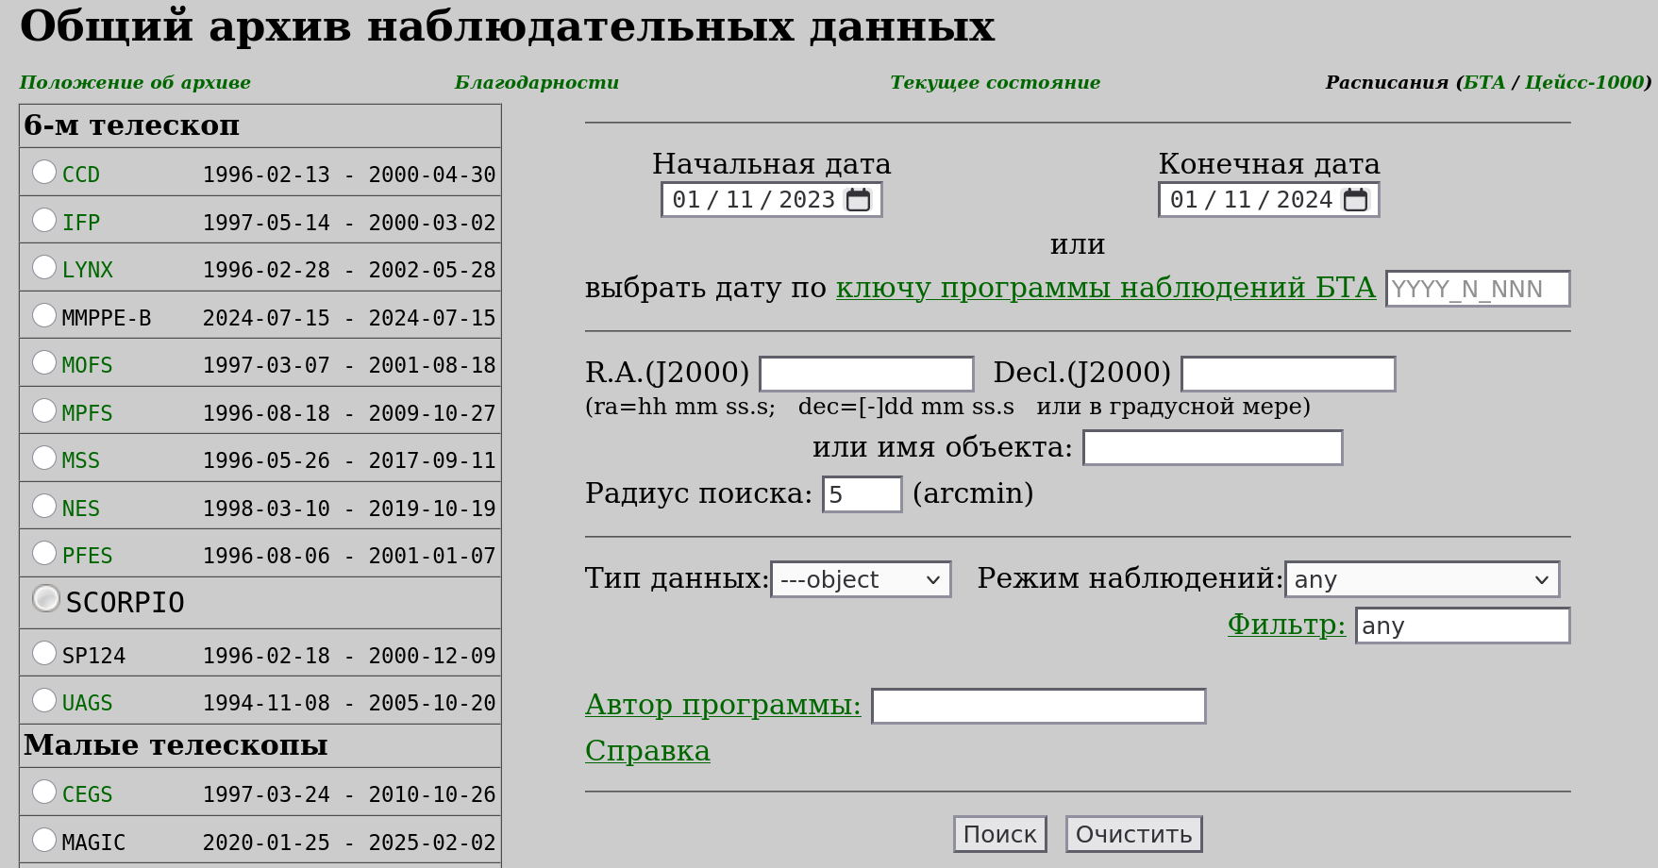
Task: Select the MMPPE-B instrument radio button
Action: coord(44,315)
